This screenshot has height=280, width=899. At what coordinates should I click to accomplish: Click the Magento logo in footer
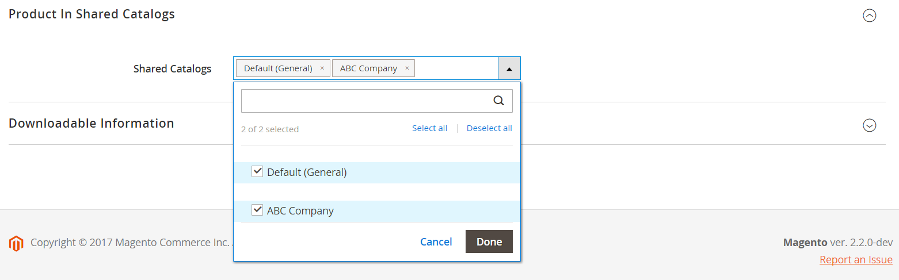click(x=16, y=243)
